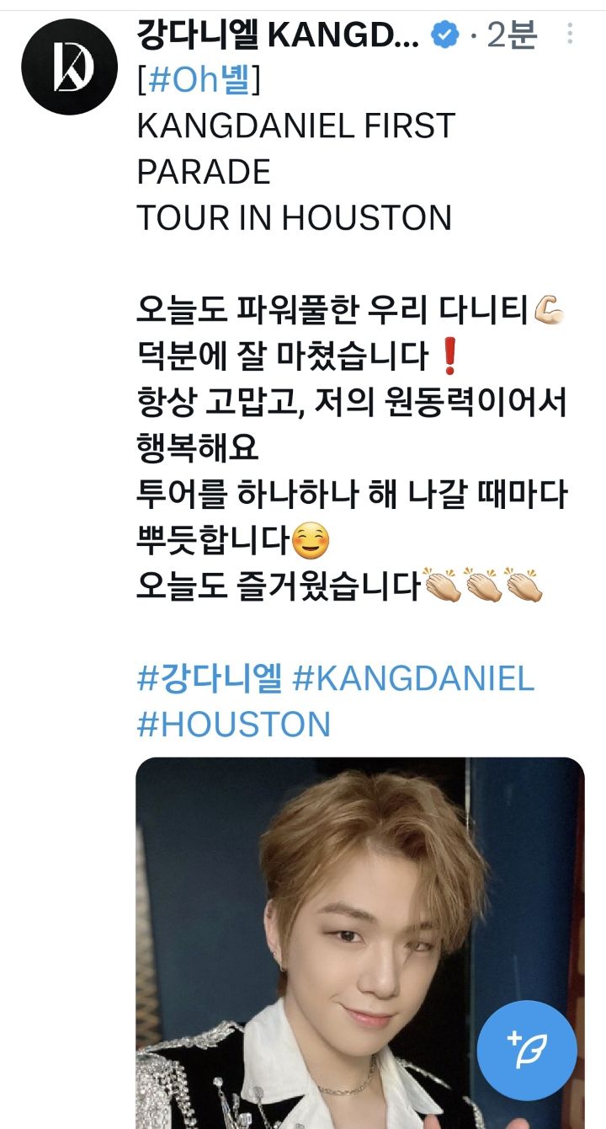Open the 강다니엘 KANGD... account name
The image size is (606, 1129).
coord(278,35)
